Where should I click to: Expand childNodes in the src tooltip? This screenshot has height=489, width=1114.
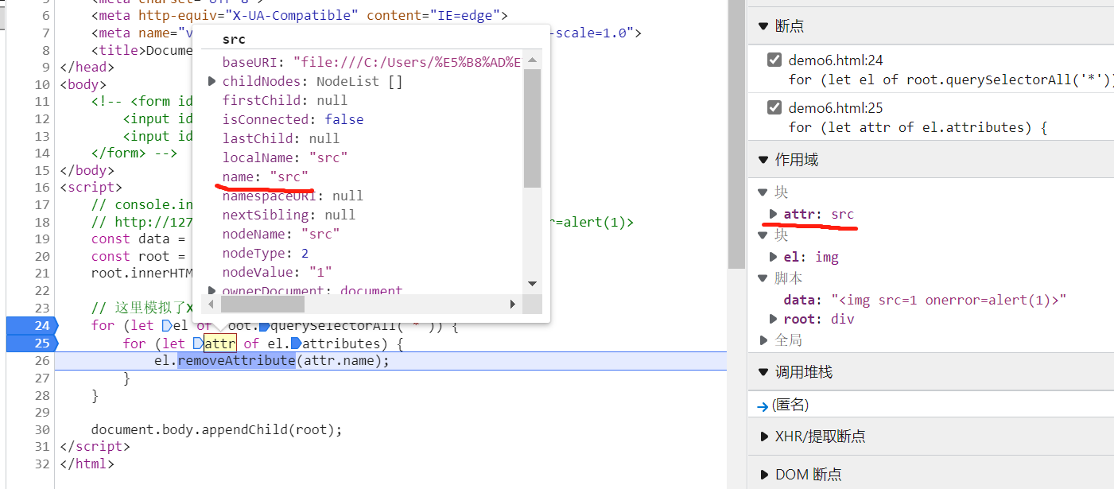click(212, 81)
